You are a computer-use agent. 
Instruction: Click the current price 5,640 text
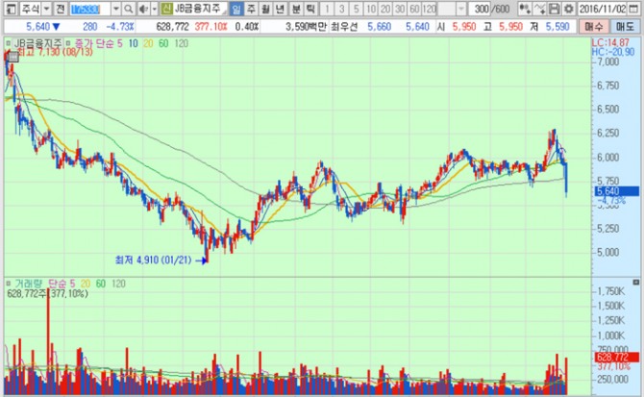coord(37,27)
